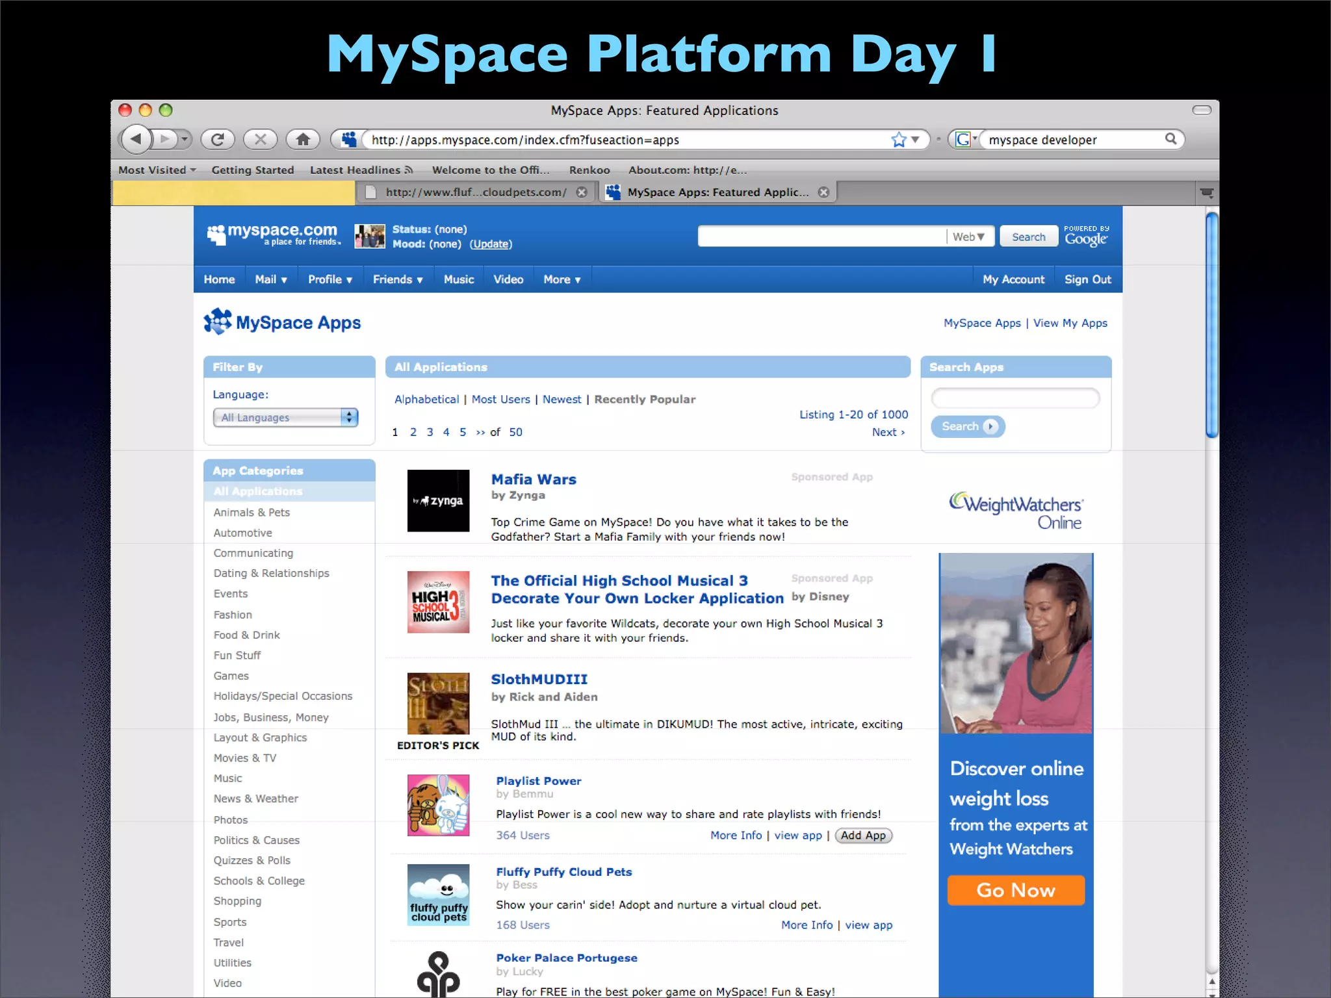This screenshot has height=998, width=1331.
Task: Sort applications by Most Users
Action: [500, 400]
